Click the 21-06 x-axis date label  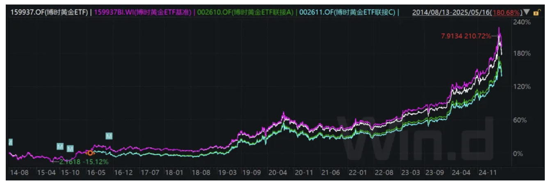330,173
